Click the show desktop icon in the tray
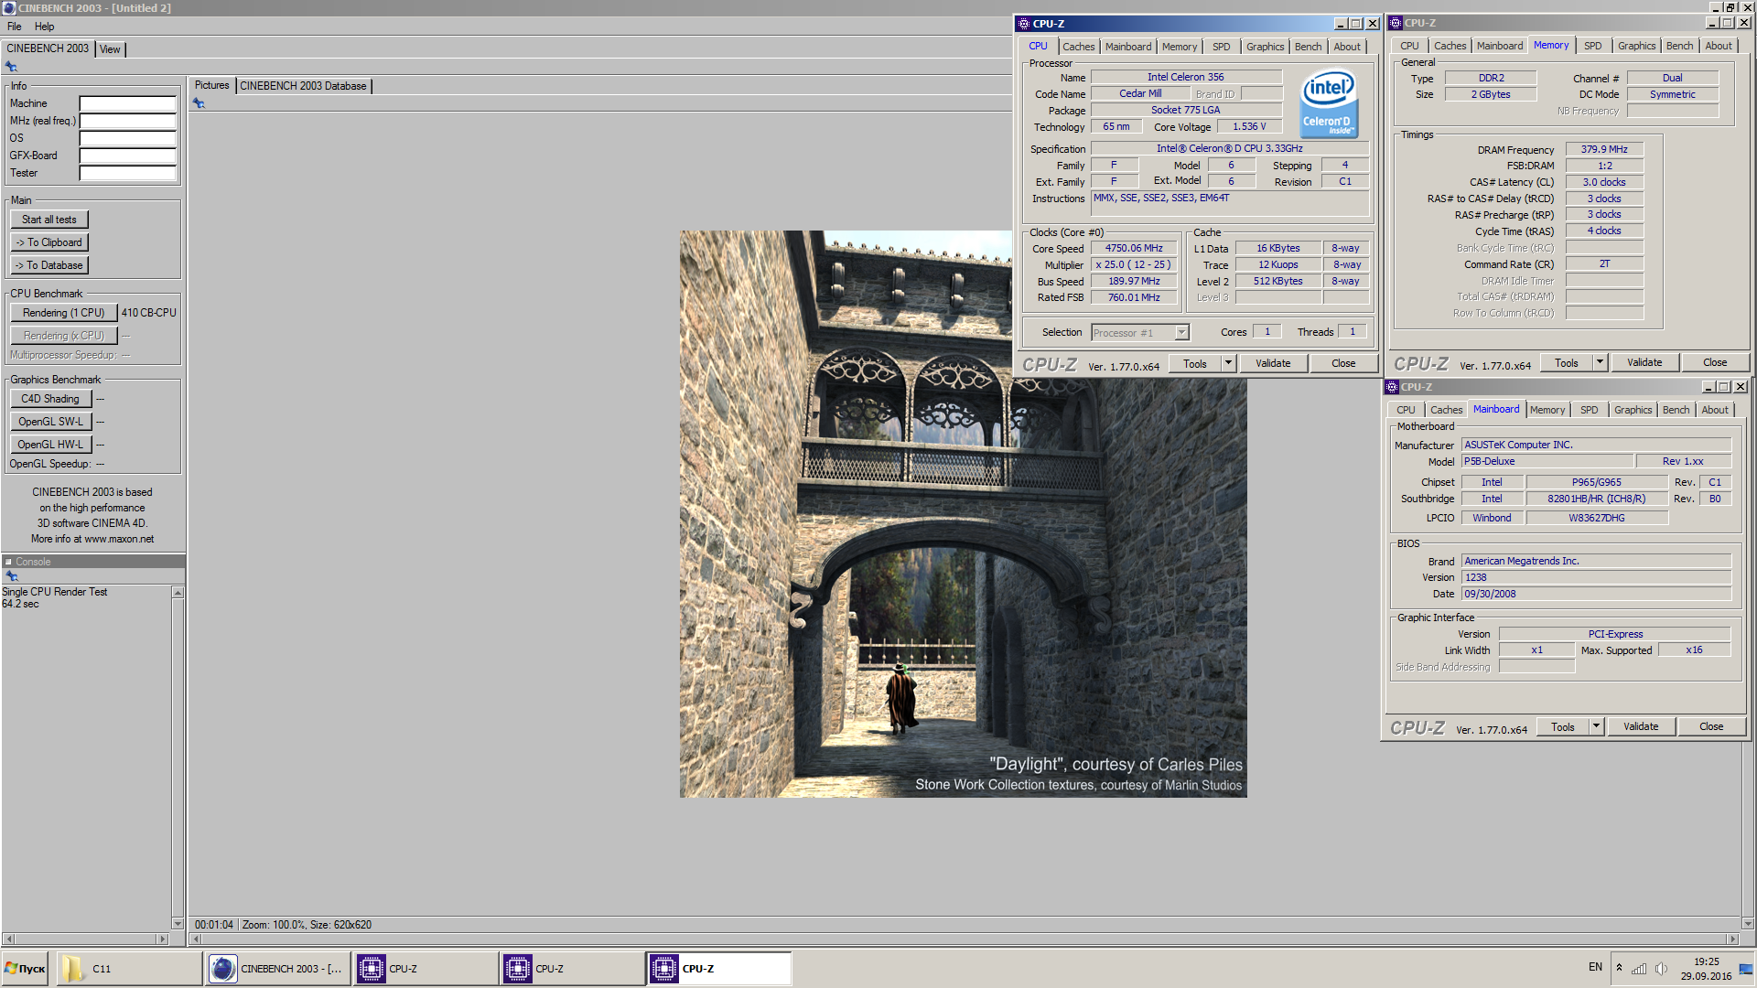 coord(1746,969)
